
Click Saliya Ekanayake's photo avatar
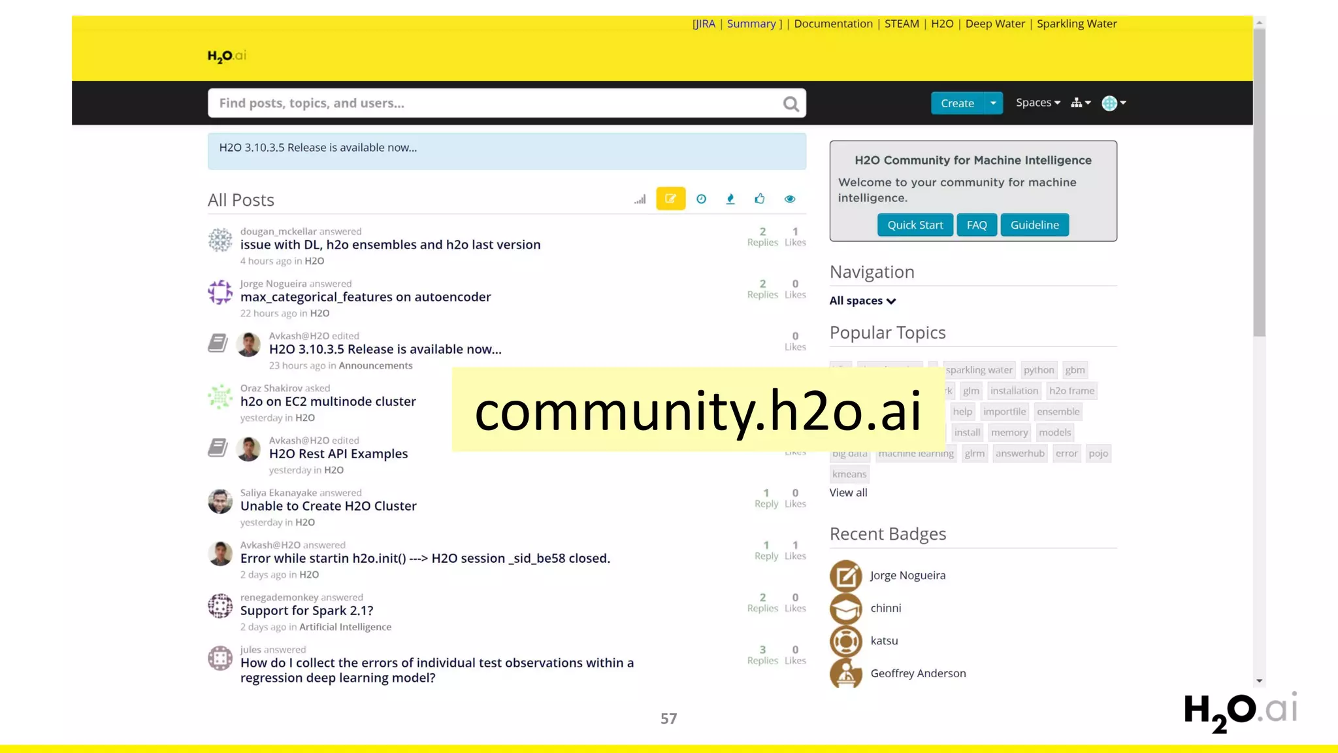pos(220,501)
